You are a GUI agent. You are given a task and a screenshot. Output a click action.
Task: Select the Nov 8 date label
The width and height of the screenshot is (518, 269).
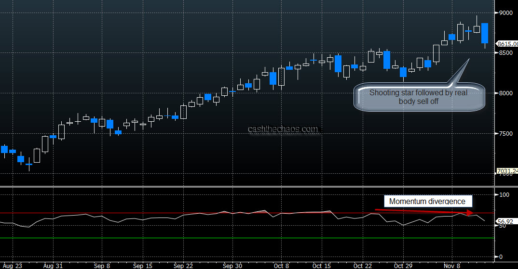452,266
